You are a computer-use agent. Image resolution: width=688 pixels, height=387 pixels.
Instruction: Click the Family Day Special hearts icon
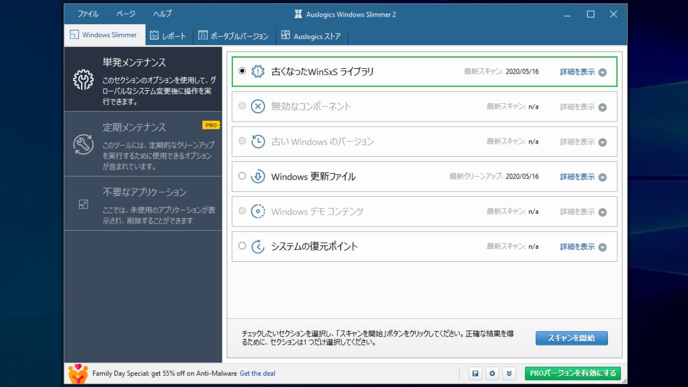click(78, 374)
